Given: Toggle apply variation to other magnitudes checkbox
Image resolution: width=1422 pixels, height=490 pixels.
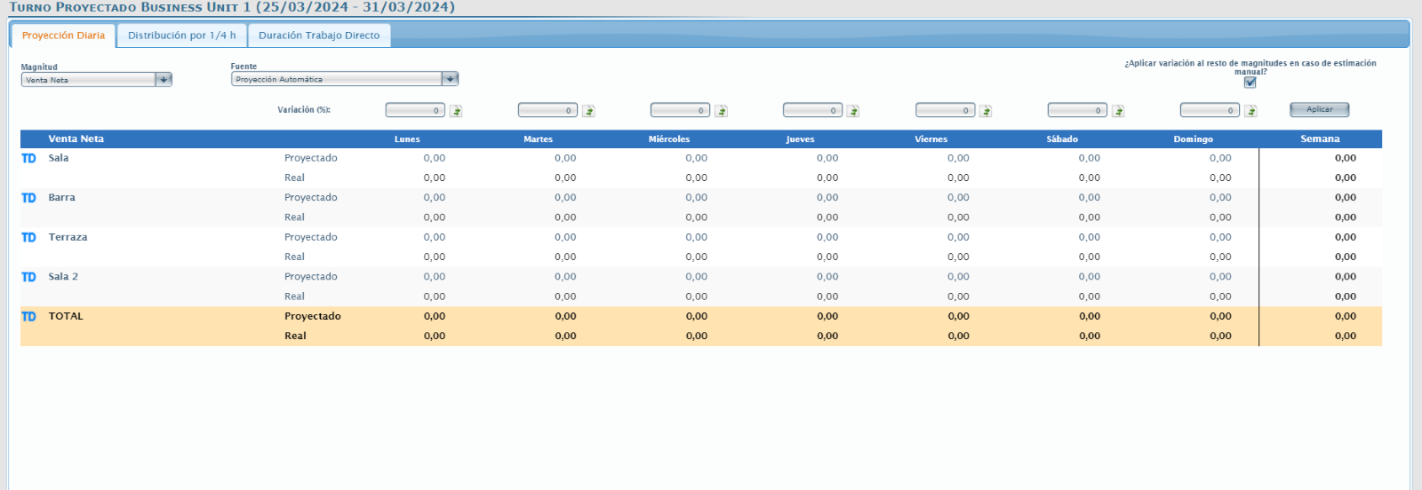Looking at the screenshot, I should pos(1250,83).
